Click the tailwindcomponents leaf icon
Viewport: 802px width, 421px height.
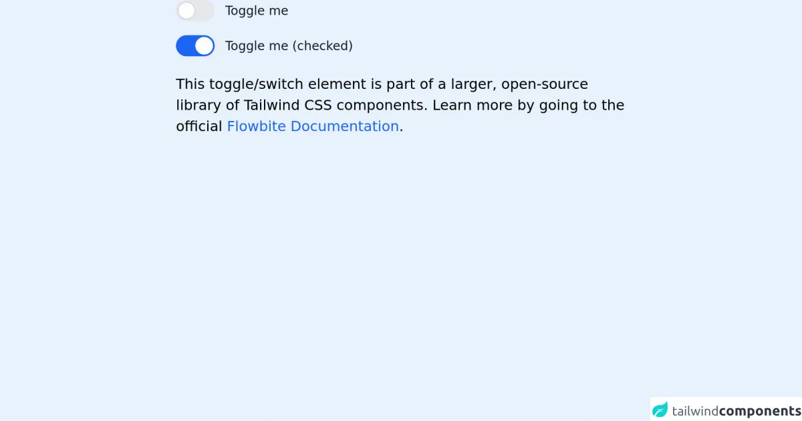tap(660, 410)
